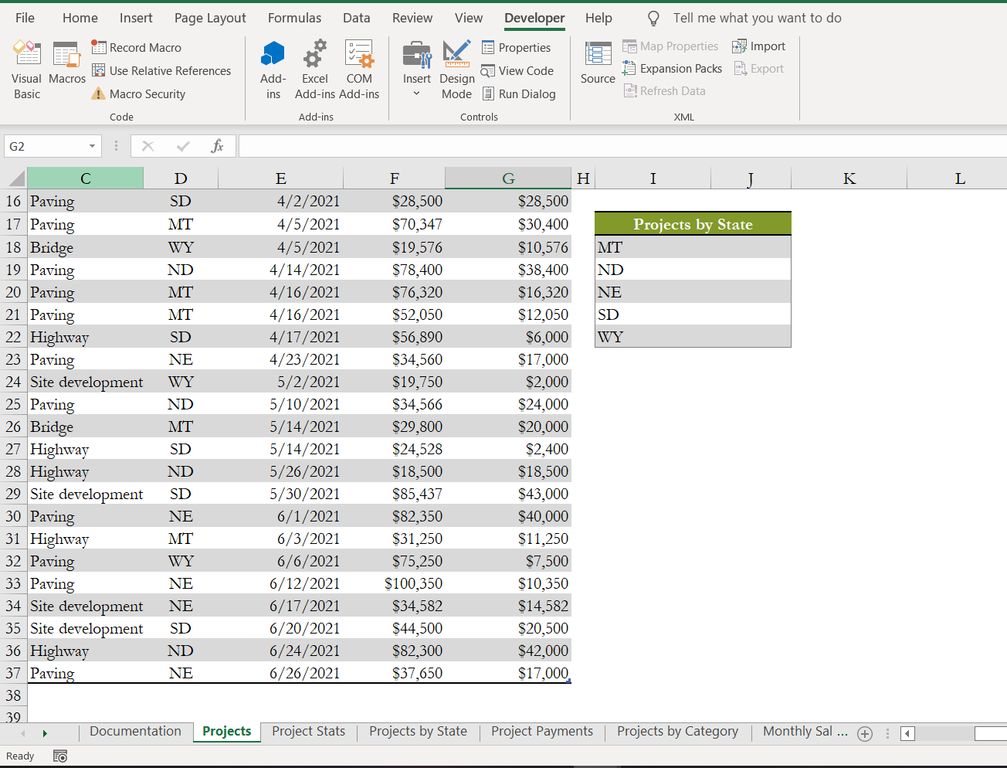Open the Project Payments sheet tab
Viewport: 1007px width, 768px height.
point(541,731)
